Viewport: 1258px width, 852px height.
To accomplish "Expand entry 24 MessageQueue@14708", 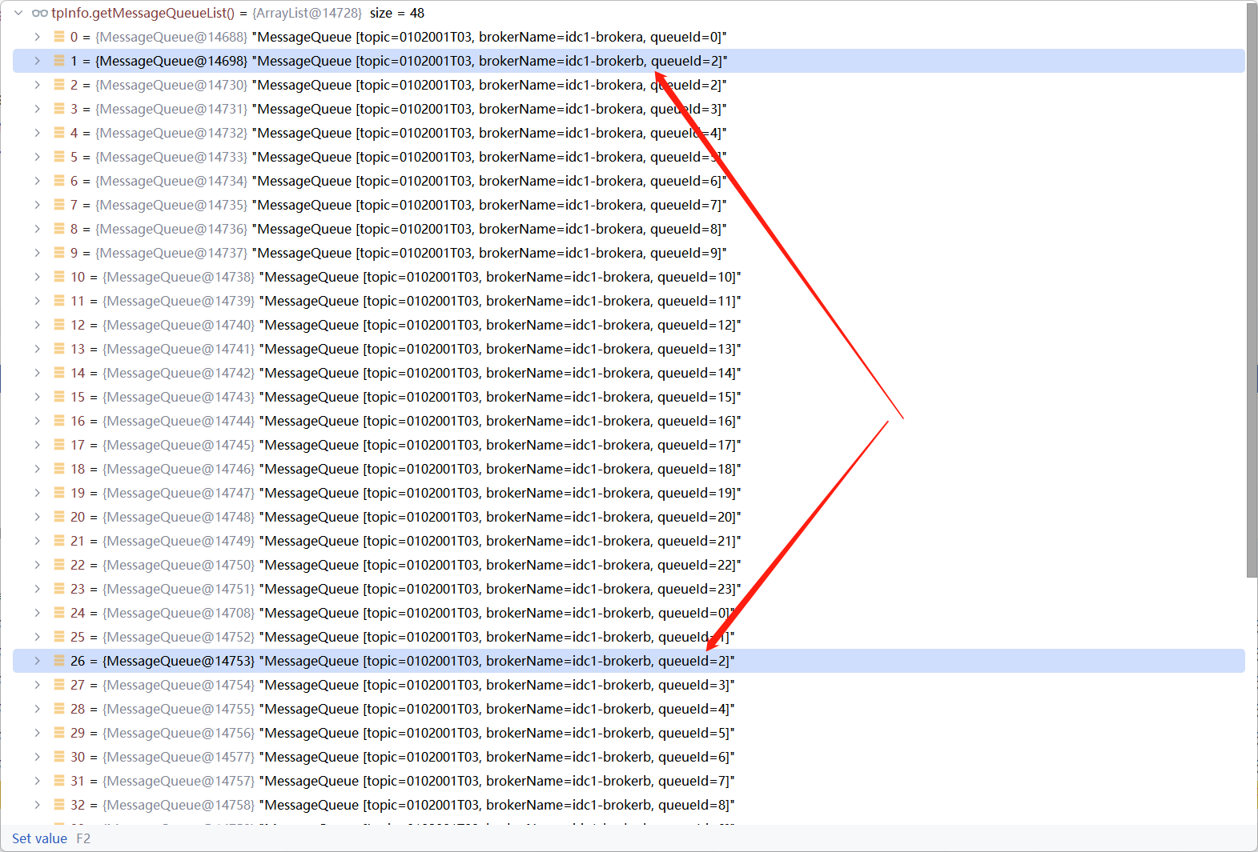I will (x=37, y=613).
